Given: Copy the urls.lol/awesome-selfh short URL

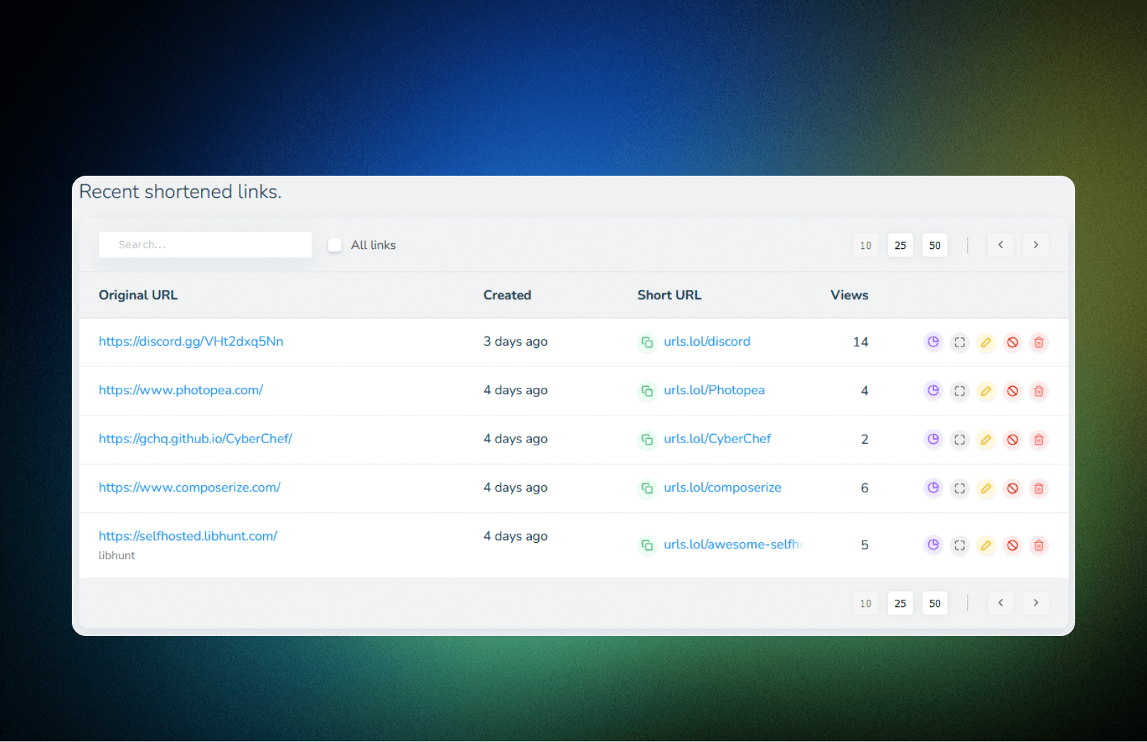Looking at the screenshot, I should pyautogui.click(x=647, y=545).
